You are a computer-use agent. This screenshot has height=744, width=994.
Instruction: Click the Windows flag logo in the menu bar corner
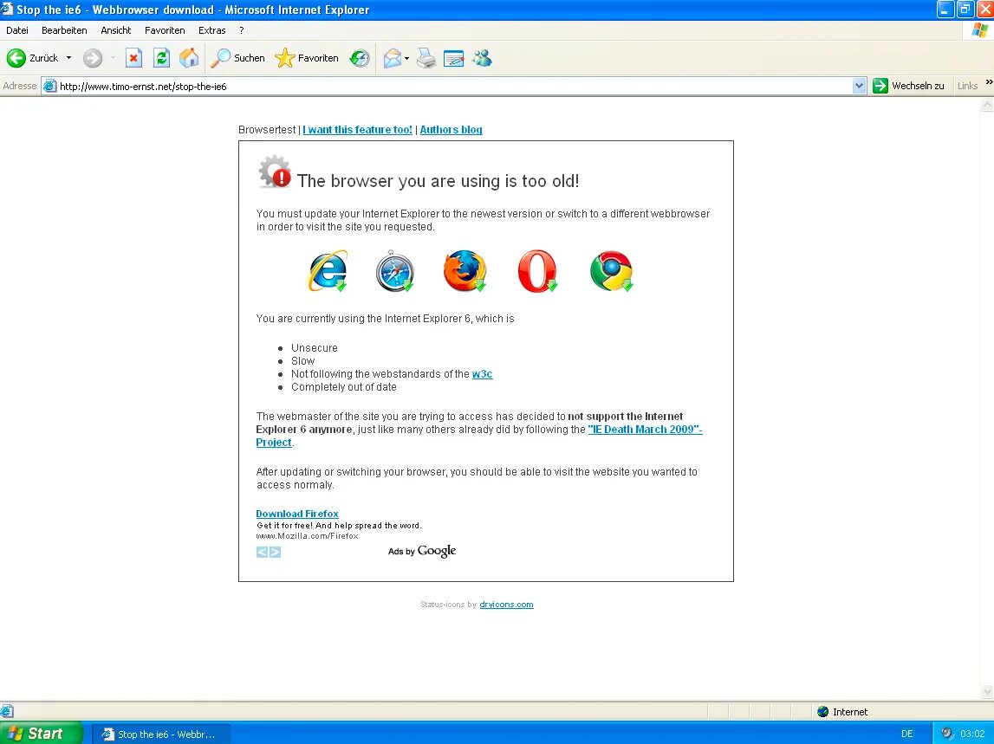(980, 30)
